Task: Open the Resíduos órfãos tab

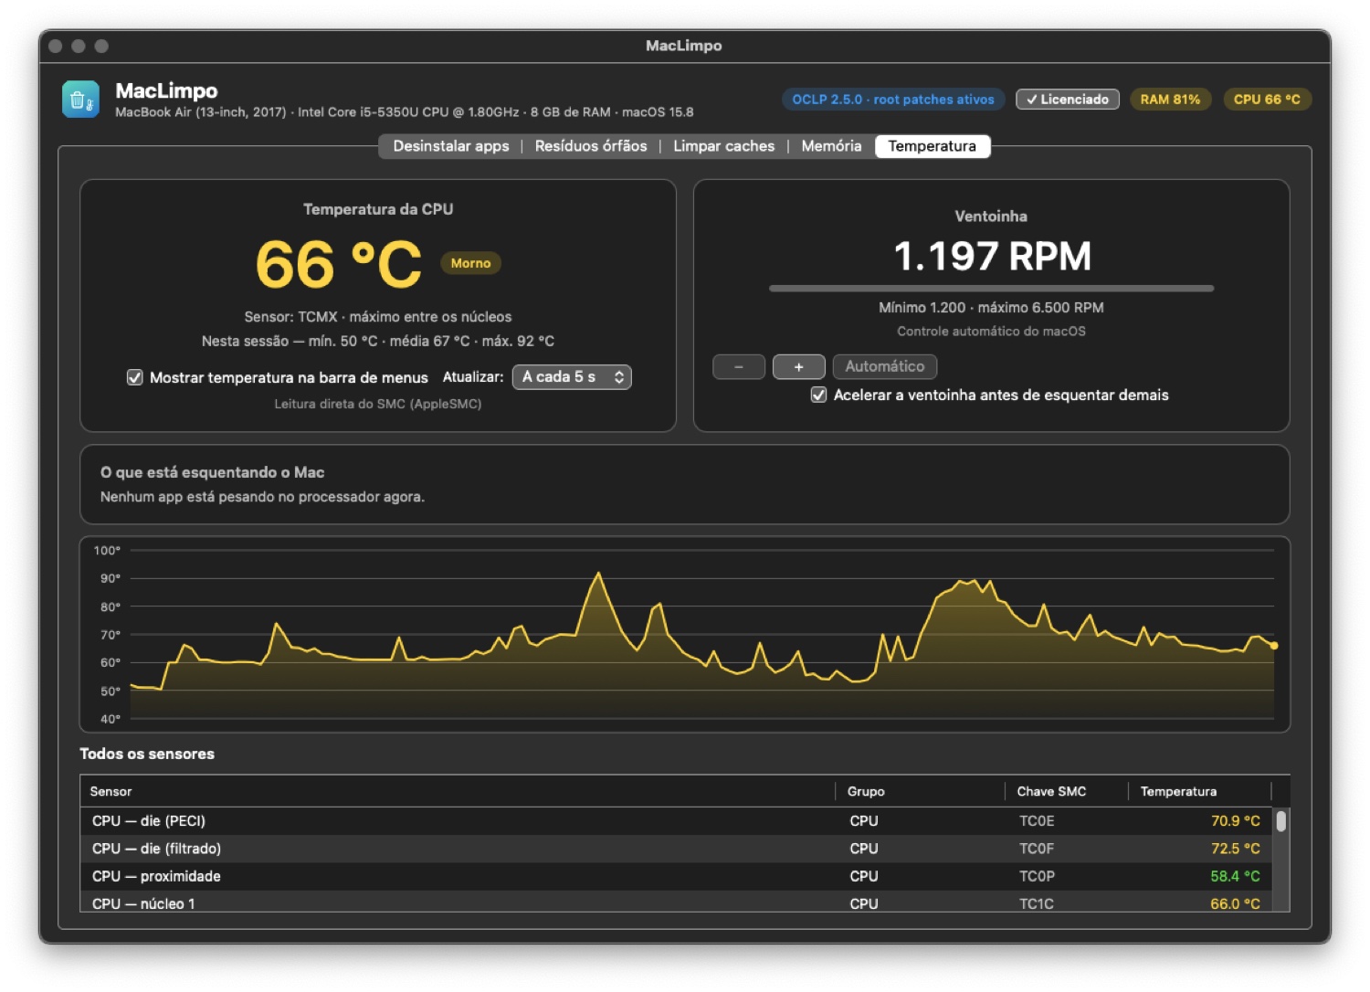Action: [x=591, y=146]
